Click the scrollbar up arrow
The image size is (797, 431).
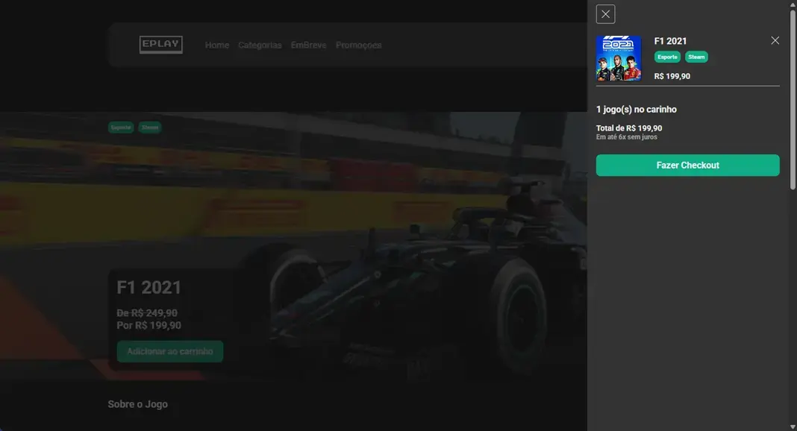[x=792, y=4]
